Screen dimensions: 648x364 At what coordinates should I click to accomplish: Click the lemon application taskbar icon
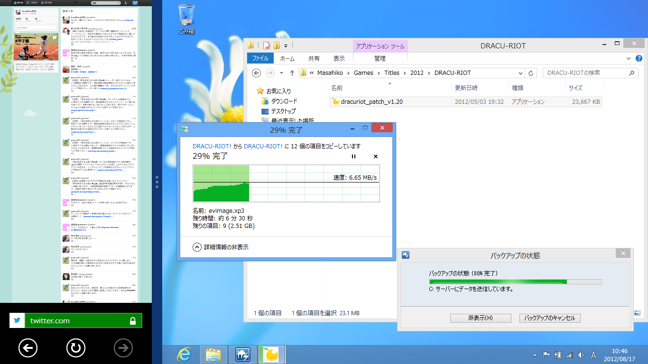tap(271, 354)
